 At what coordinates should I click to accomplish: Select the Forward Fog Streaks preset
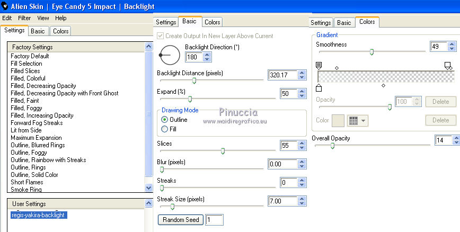click(x=37, y=122)
